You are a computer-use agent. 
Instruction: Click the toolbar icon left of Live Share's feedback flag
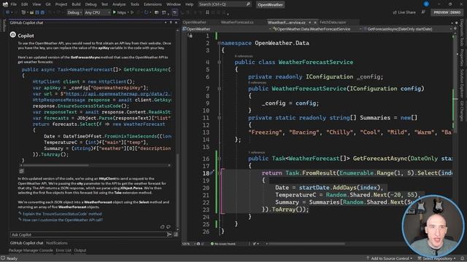pos(395,12)
